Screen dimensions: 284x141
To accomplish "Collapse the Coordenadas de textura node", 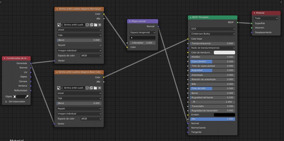I will tap(4, 58).
